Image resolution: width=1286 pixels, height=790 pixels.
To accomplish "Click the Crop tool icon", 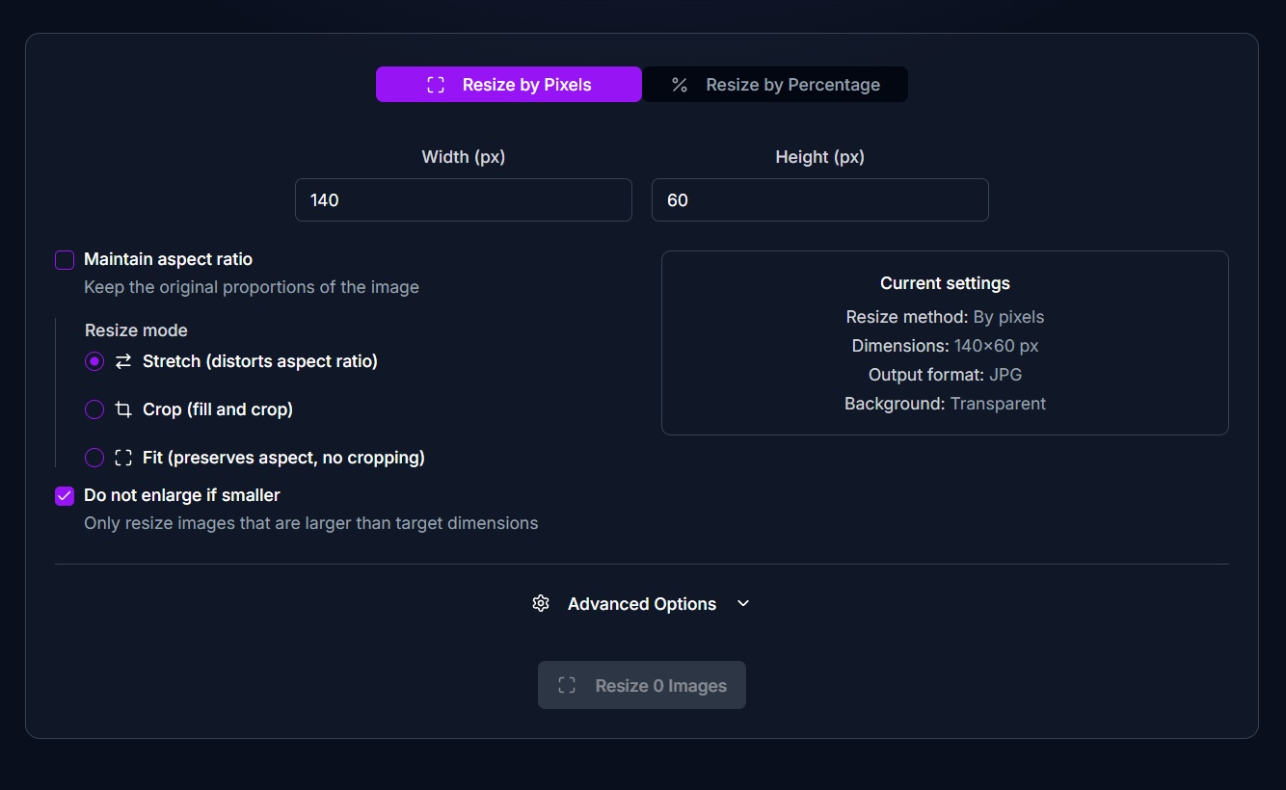I will [123, 409].
